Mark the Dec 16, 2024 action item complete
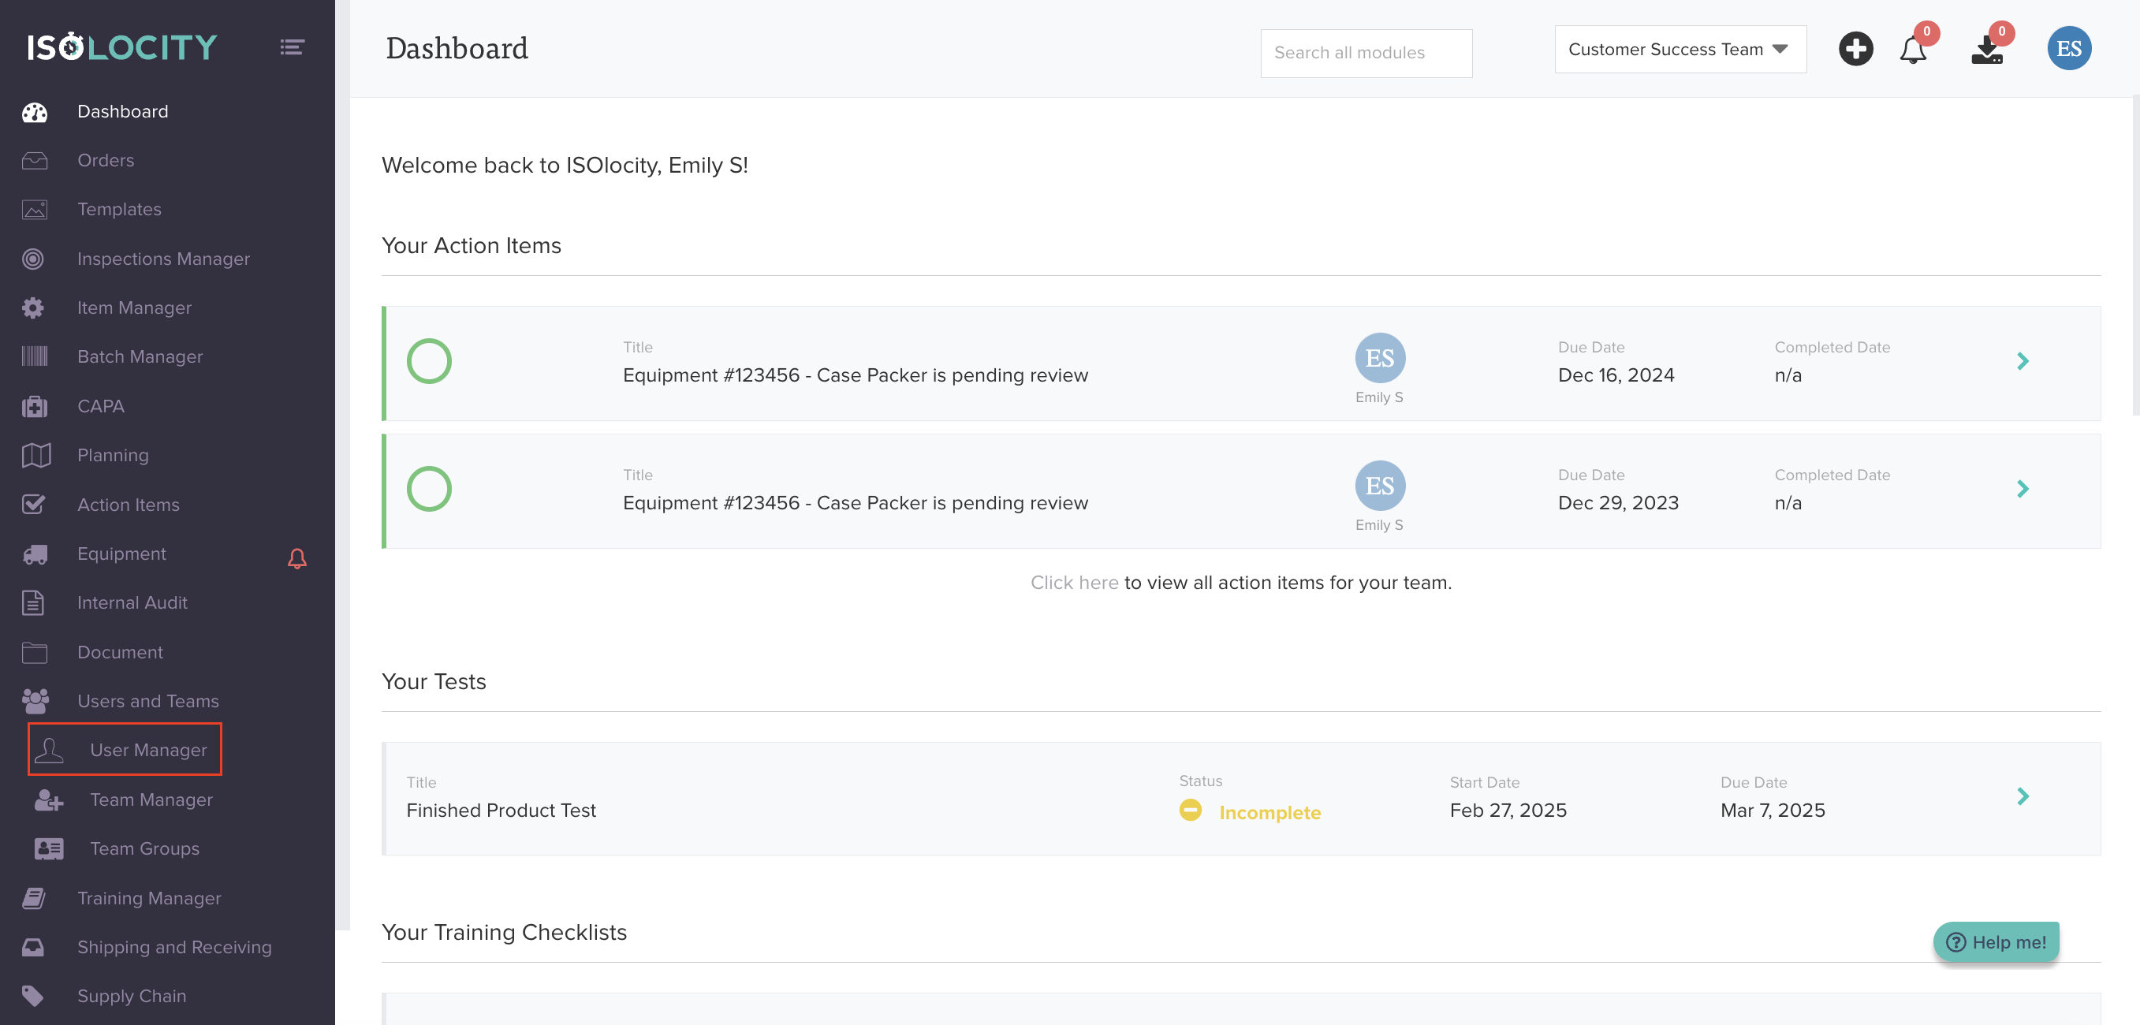The height and width of the screenshot is (1025, 2140). click(x=429, y=361)
